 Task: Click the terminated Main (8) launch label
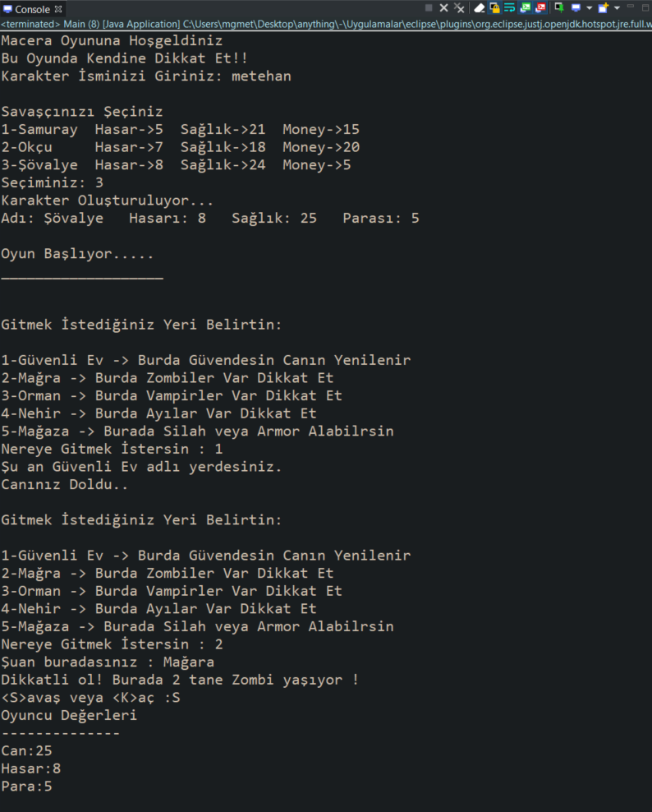click(82, 25)
